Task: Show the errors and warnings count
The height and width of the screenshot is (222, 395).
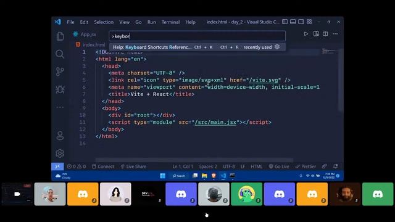Action: 77,166
